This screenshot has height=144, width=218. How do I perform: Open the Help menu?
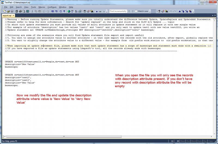point(71,7)
